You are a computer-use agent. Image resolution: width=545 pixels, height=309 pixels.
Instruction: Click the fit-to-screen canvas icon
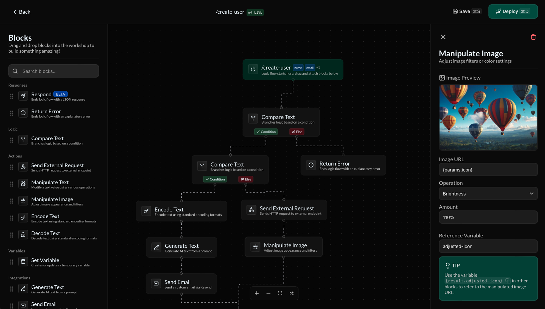280,293
